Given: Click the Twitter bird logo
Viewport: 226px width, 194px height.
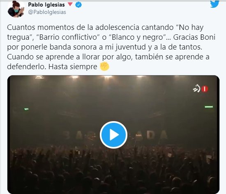Looking at the screenshot, I should point(214,4).
